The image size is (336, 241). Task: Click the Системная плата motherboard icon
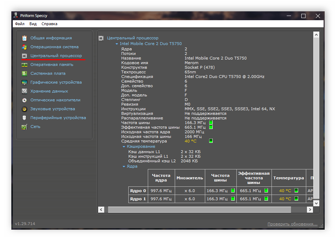24,73
